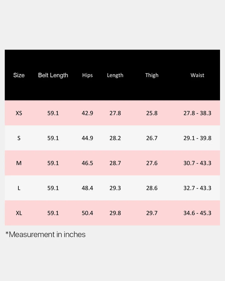The height and width of the screenshot is (281, 225).
Task: Click the Size column header
Action: [x=19, y=75]
